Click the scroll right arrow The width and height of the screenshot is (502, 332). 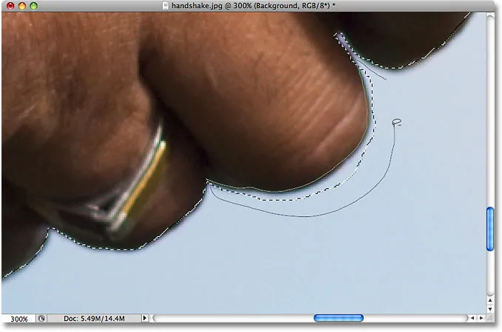(481, 318)
